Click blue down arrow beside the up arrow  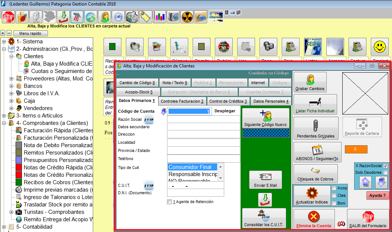point(381,182)
